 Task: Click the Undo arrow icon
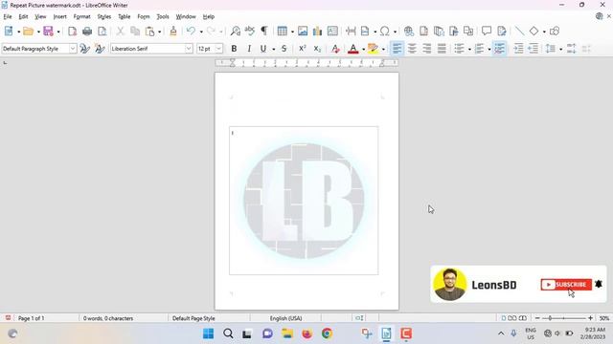coord(191,32)
